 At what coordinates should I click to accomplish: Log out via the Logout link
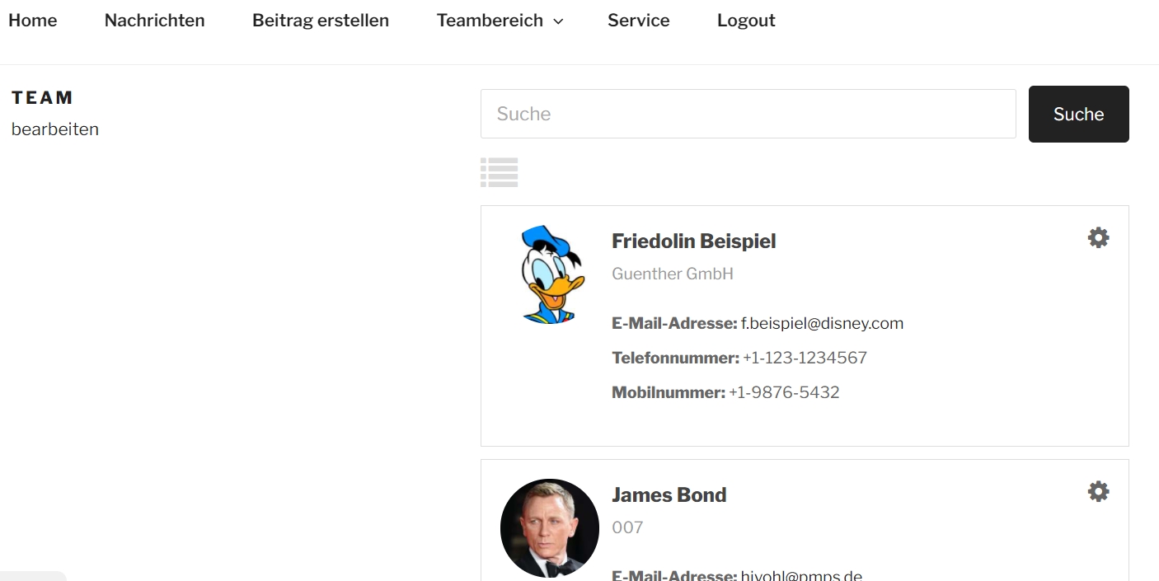pyautogui.click(x=746, y=21)
